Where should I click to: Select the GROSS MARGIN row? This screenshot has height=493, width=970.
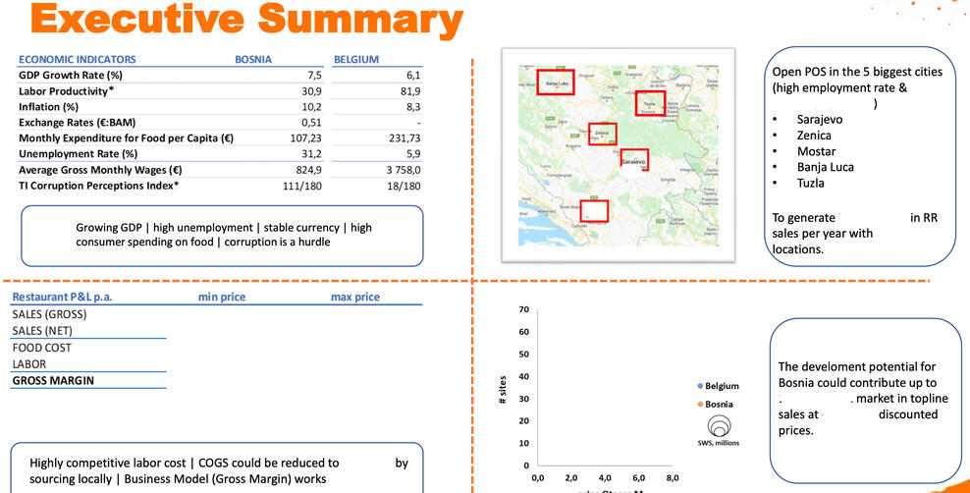[53, 380]
